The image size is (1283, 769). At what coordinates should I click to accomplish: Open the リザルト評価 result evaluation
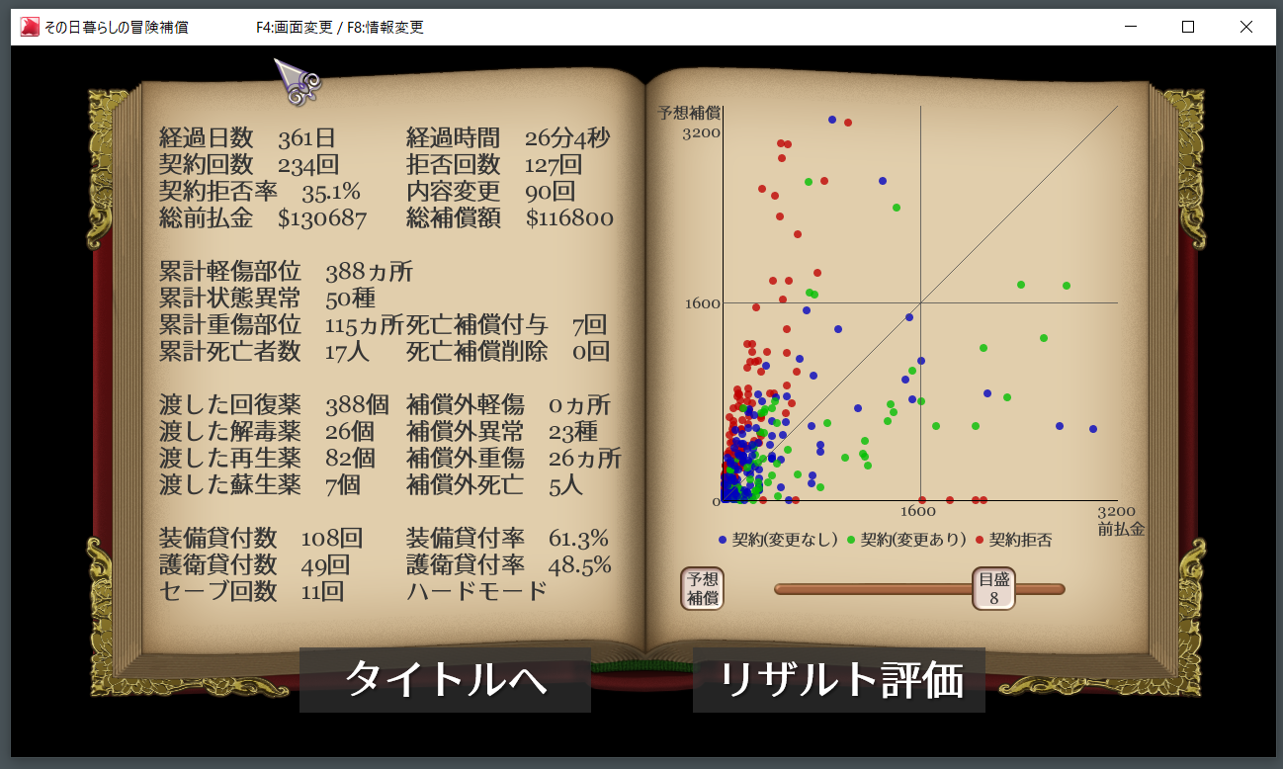pos(839,680)
